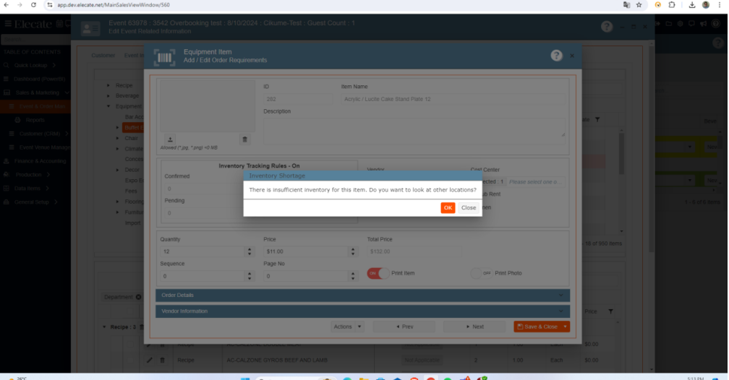This screenshot has height=380, width=729.
Task: Click the Quantity input field
Action: point(202,251)
